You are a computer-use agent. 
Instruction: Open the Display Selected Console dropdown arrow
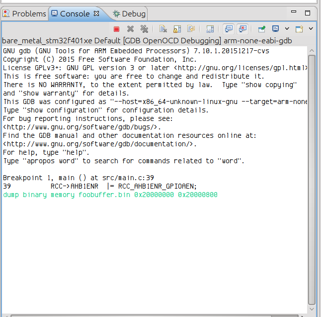click(287, 29)
